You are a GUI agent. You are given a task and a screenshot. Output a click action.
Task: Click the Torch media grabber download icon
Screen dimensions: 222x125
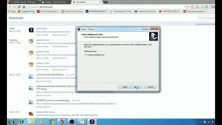coord(202,7)
